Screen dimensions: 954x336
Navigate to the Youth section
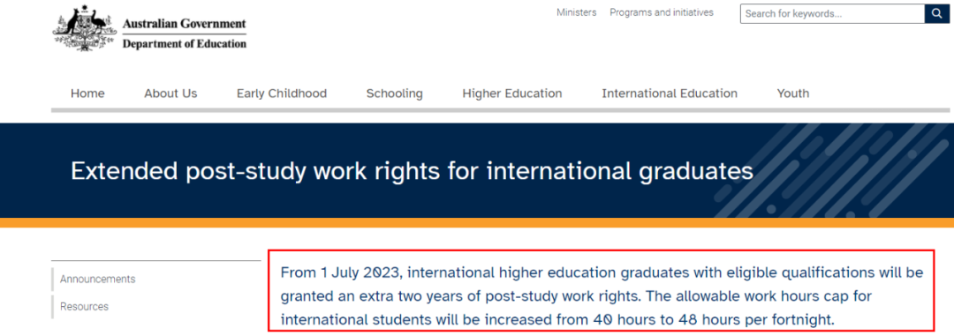[792, 93]
